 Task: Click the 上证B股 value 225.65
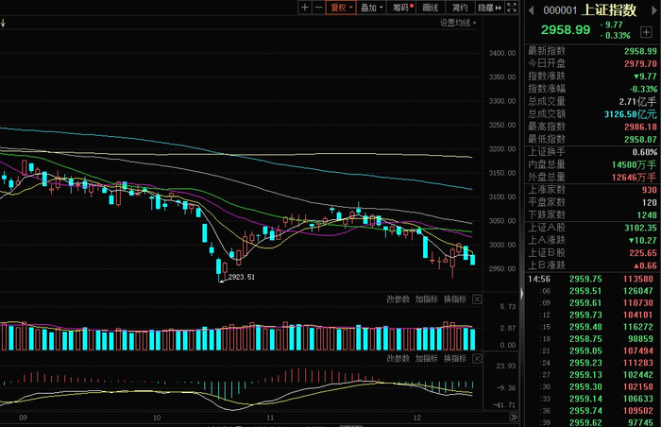click(643, 253)
